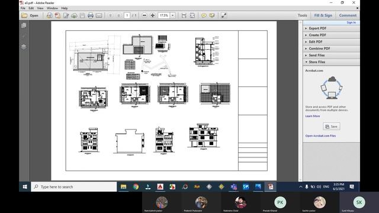Click the Sign In link
This screenshot has width=379, height=213.
coord(351,22)
